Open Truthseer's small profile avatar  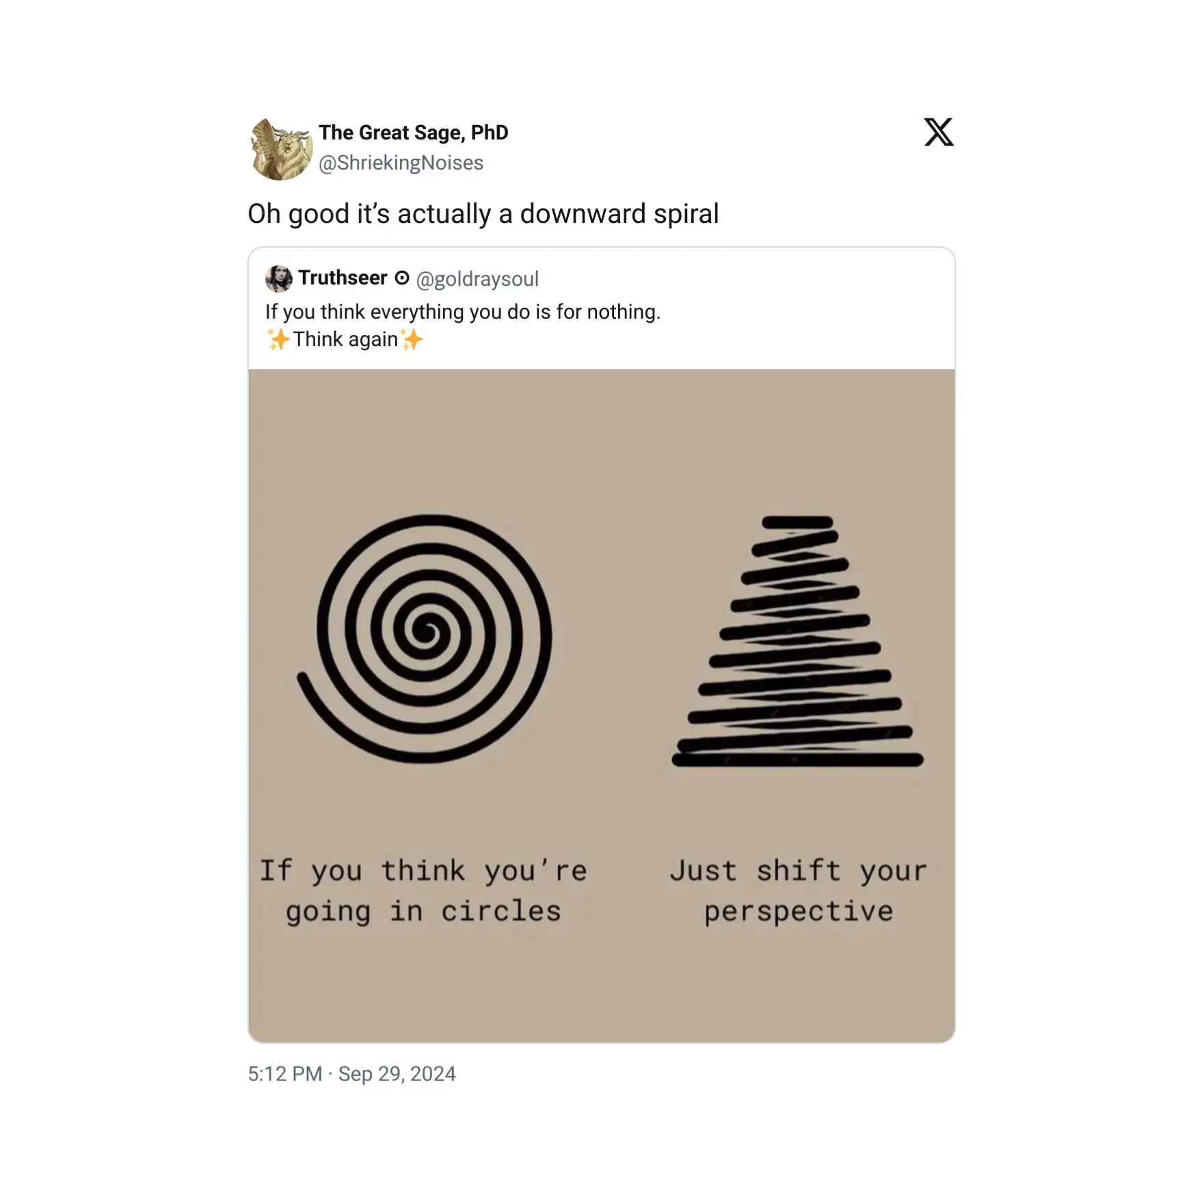278,279
